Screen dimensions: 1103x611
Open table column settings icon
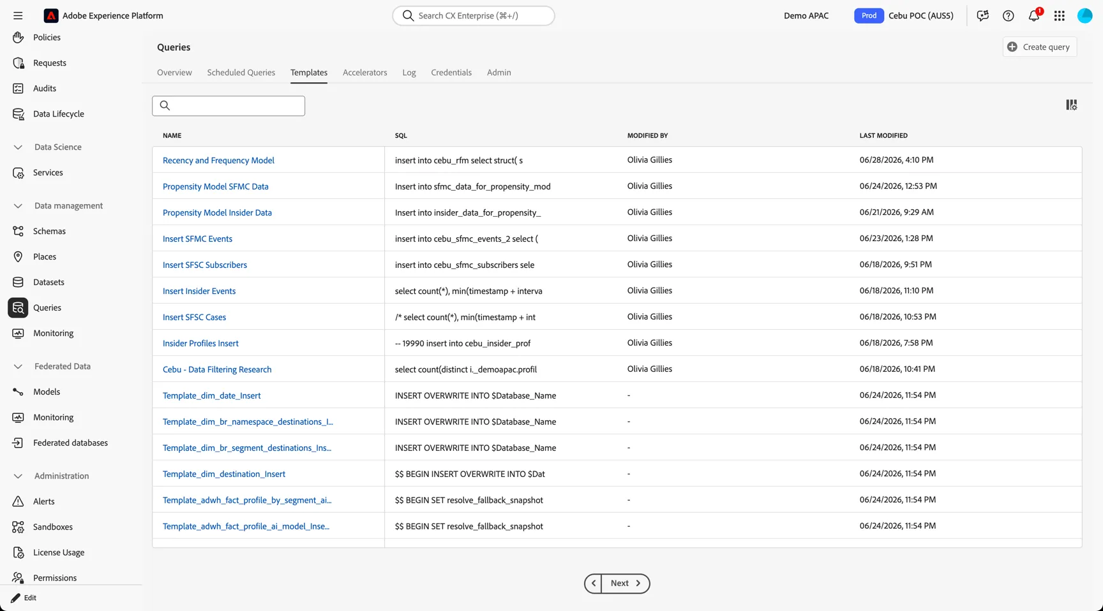[1072, 105]
